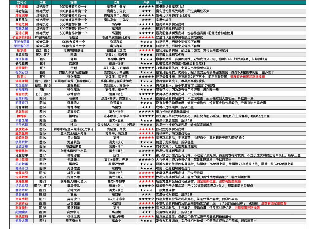
Task: Click the 摄魂眼 loot name
Action: click(x=21, y=116)
